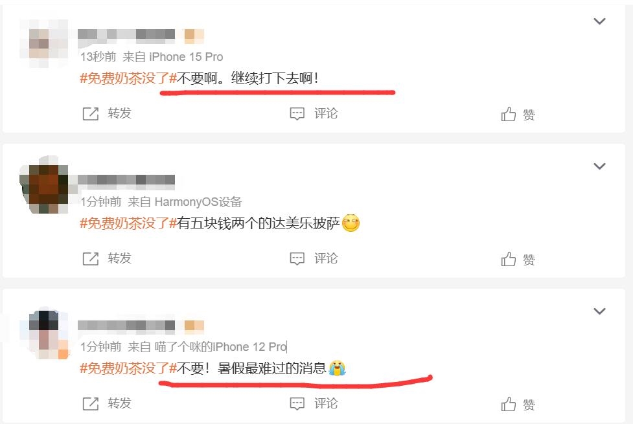Open comments on the 暑假最难过的消息 post
The image size is (633, 424).
(314, 403)
